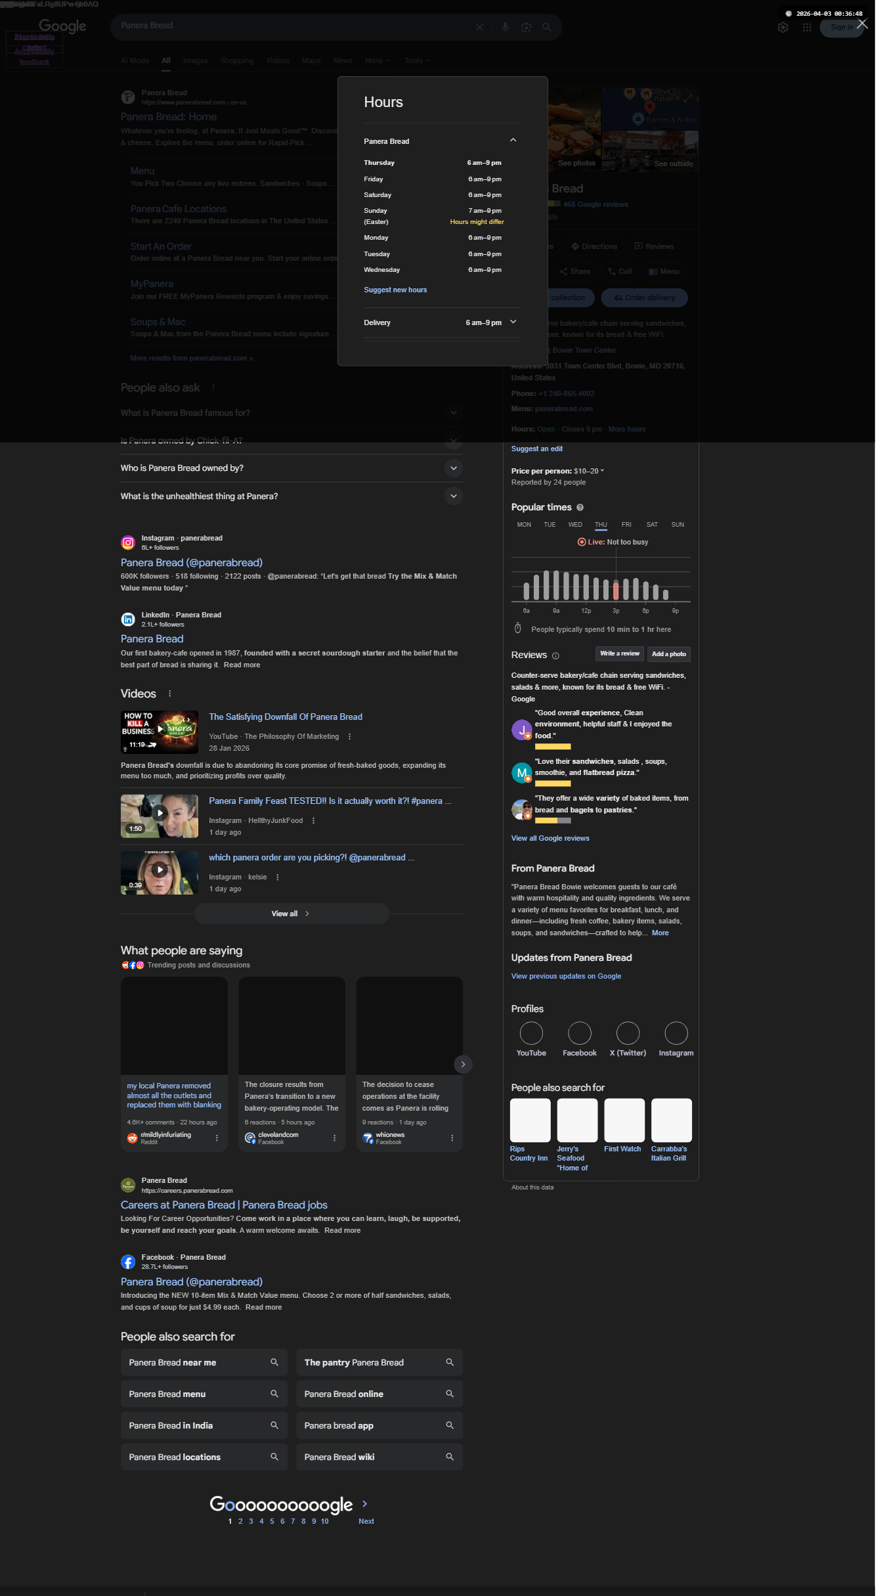Click 'Suggest new hours' link

(395, 290)
